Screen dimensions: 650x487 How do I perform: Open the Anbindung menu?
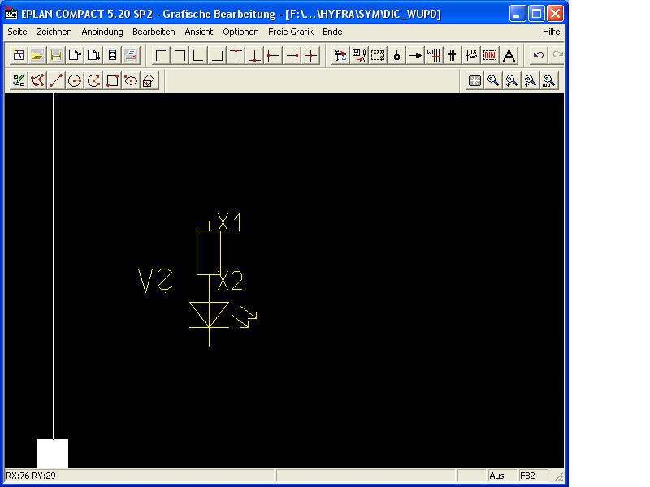coord(102,32)
